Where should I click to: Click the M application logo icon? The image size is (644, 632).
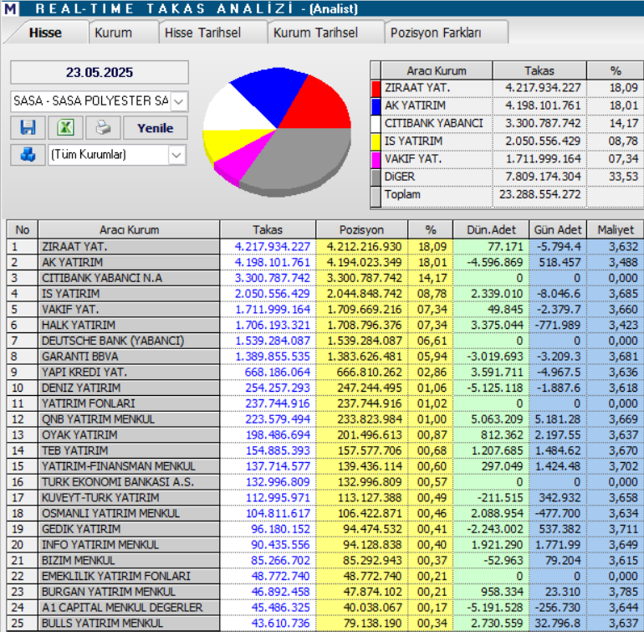click(10, 8)
